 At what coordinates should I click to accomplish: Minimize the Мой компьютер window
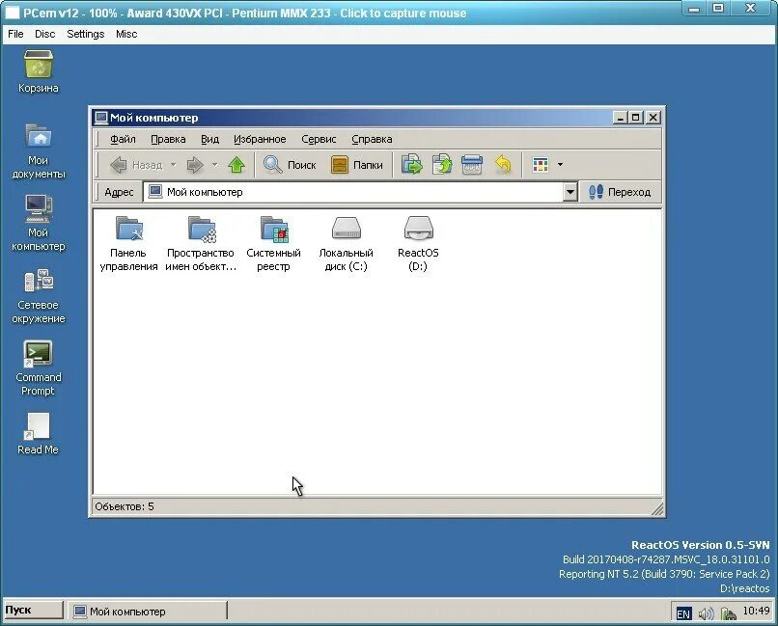coord(621,118)
